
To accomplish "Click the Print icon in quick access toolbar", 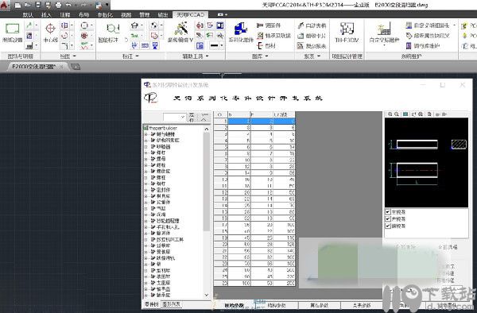I will (x=58, y=6).
